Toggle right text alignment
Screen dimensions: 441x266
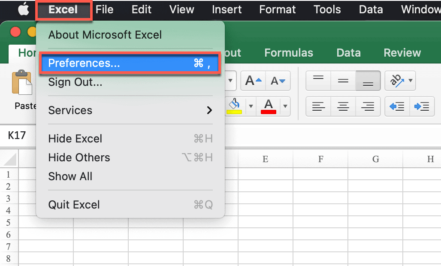coord(368,106)
